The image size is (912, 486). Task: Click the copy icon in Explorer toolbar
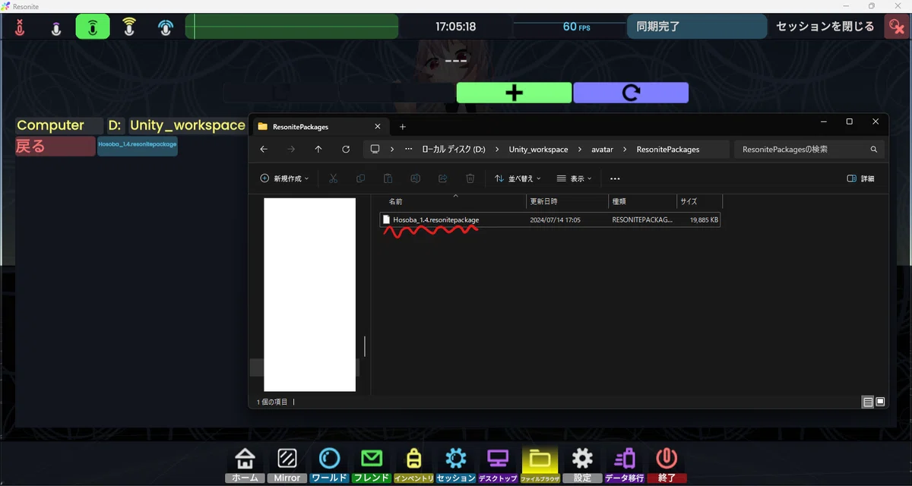pyautogui.click(x=360, y=178)
